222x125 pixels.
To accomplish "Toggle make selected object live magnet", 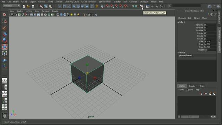I will pyautogui.click(x=126, y=6).
